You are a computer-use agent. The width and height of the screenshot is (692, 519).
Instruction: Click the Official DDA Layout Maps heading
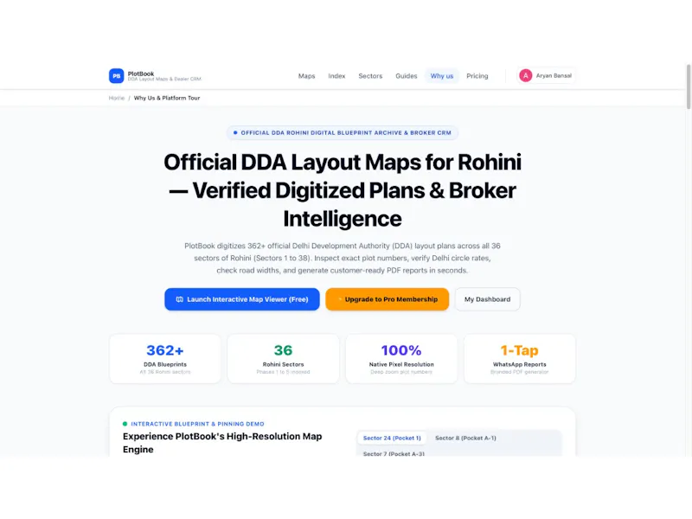coord(343,190)
